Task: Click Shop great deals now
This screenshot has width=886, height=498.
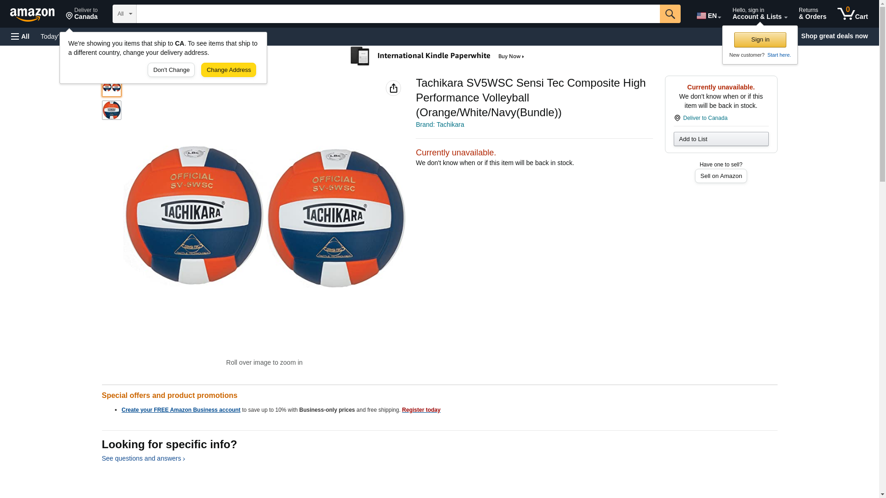Action: tap(834, 36)
